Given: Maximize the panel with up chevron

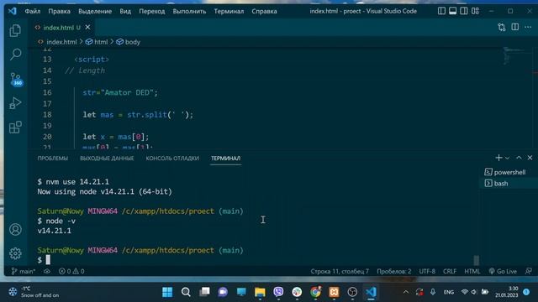Looking at the screenshot, I should pos(519,158).
